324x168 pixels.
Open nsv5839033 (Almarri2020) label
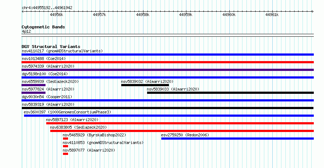(x=173, y=89)
